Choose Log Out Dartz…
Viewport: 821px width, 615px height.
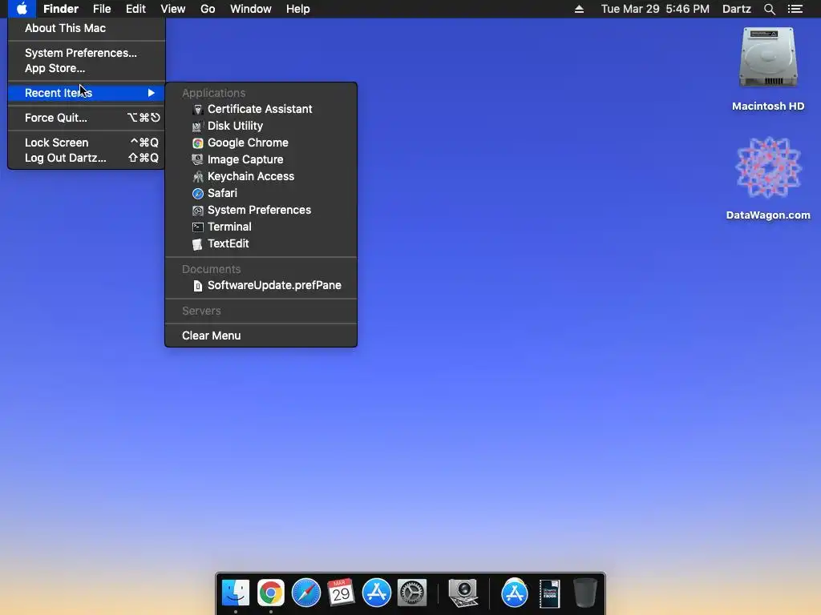click(87, 158)
